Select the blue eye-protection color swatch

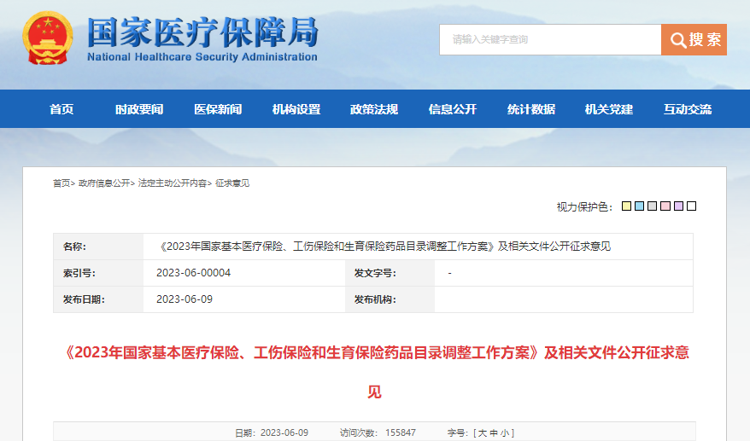639,206
